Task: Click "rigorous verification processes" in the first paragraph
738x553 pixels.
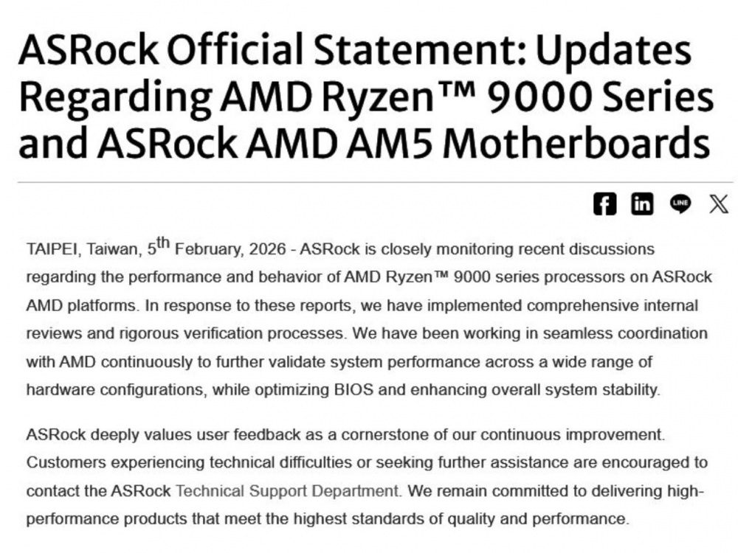Action: coord(223,333)
